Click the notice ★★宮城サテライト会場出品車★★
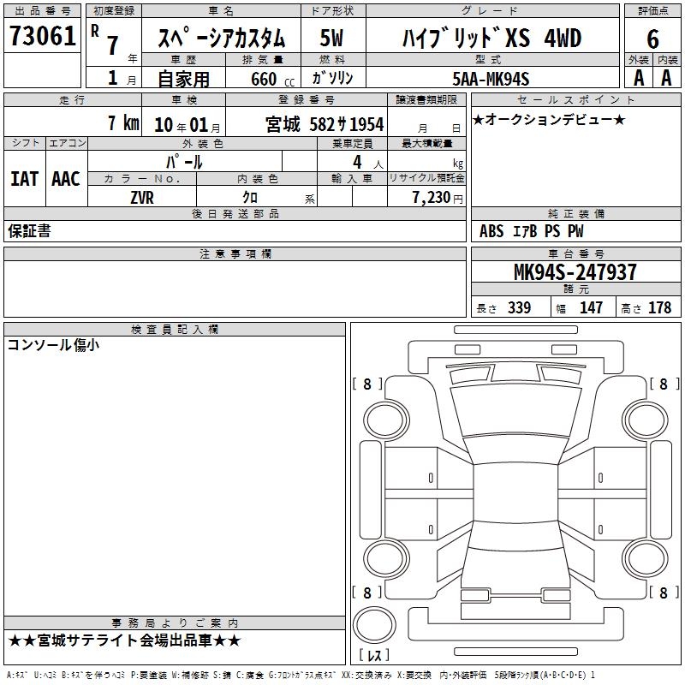 pyautogui.click(x=124, y=640)
